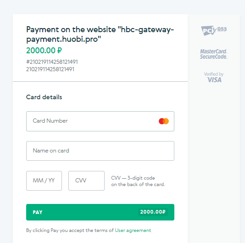
Task: Focus the Name on card field
Action: (x=100, y=151)
